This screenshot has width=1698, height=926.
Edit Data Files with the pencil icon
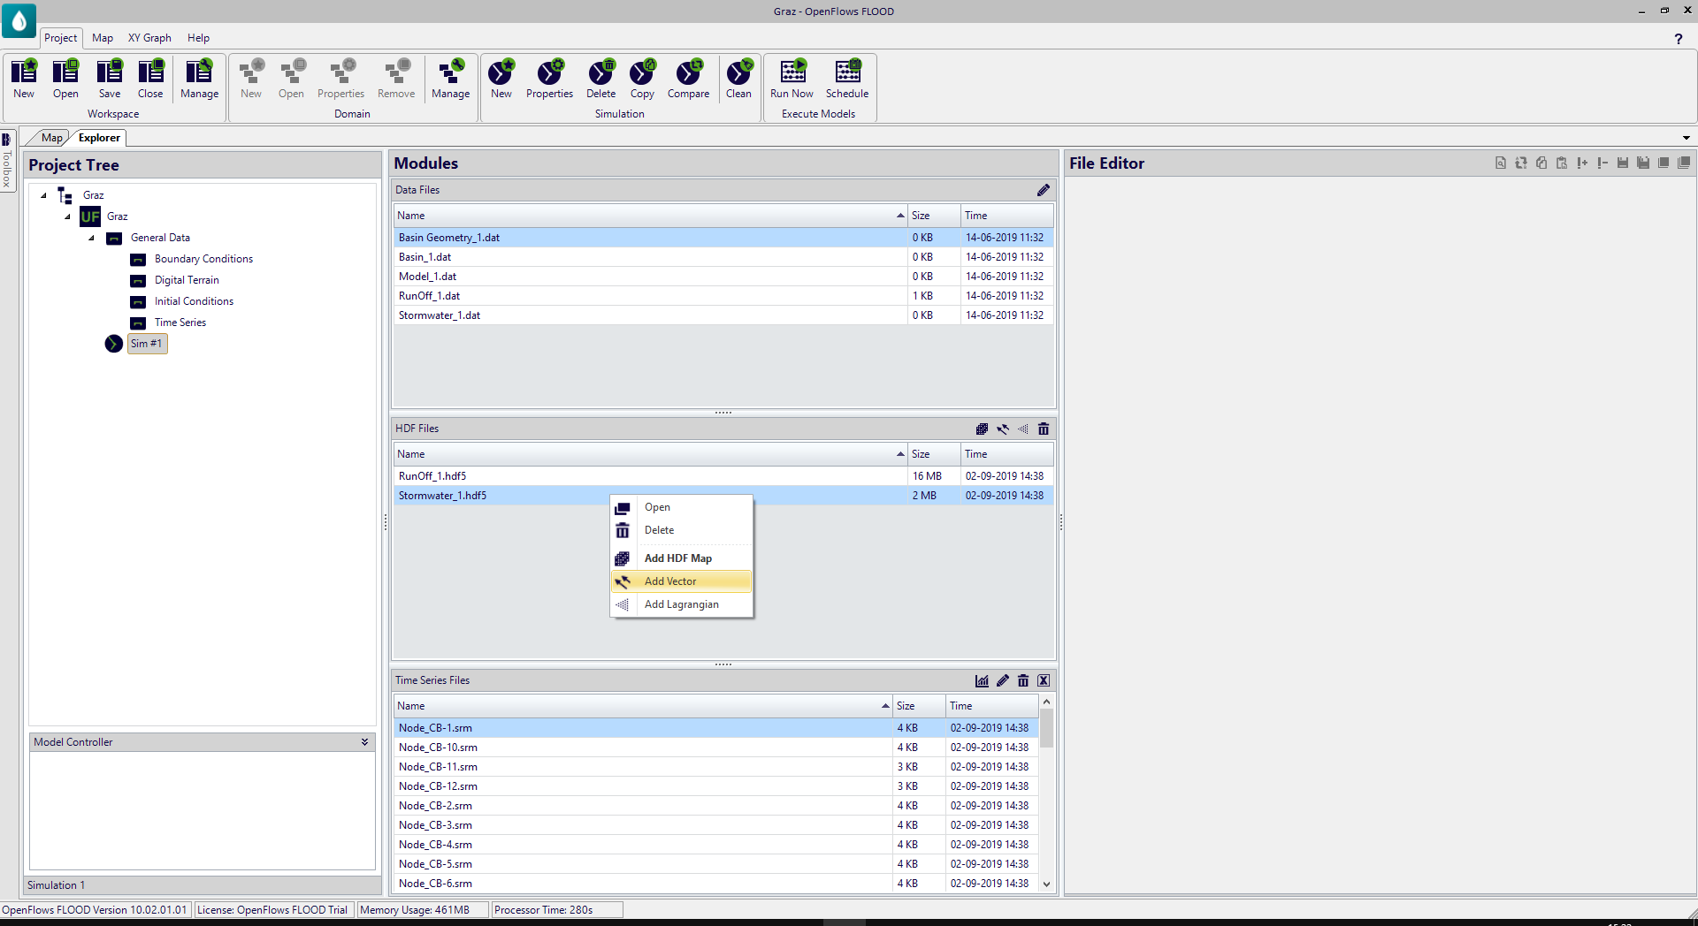(x=1044, y=190)
